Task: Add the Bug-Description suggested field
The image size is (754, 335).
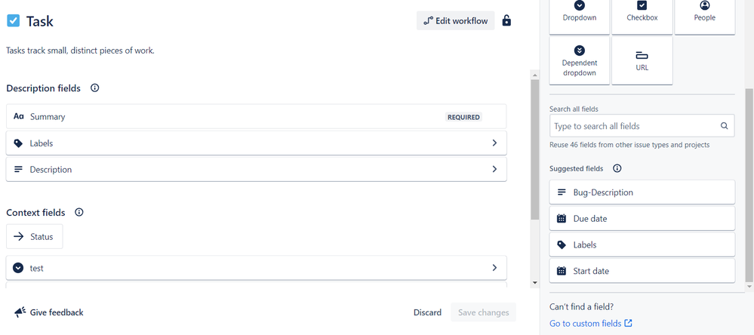Action: pyautogui.click(x=642, y=192)
